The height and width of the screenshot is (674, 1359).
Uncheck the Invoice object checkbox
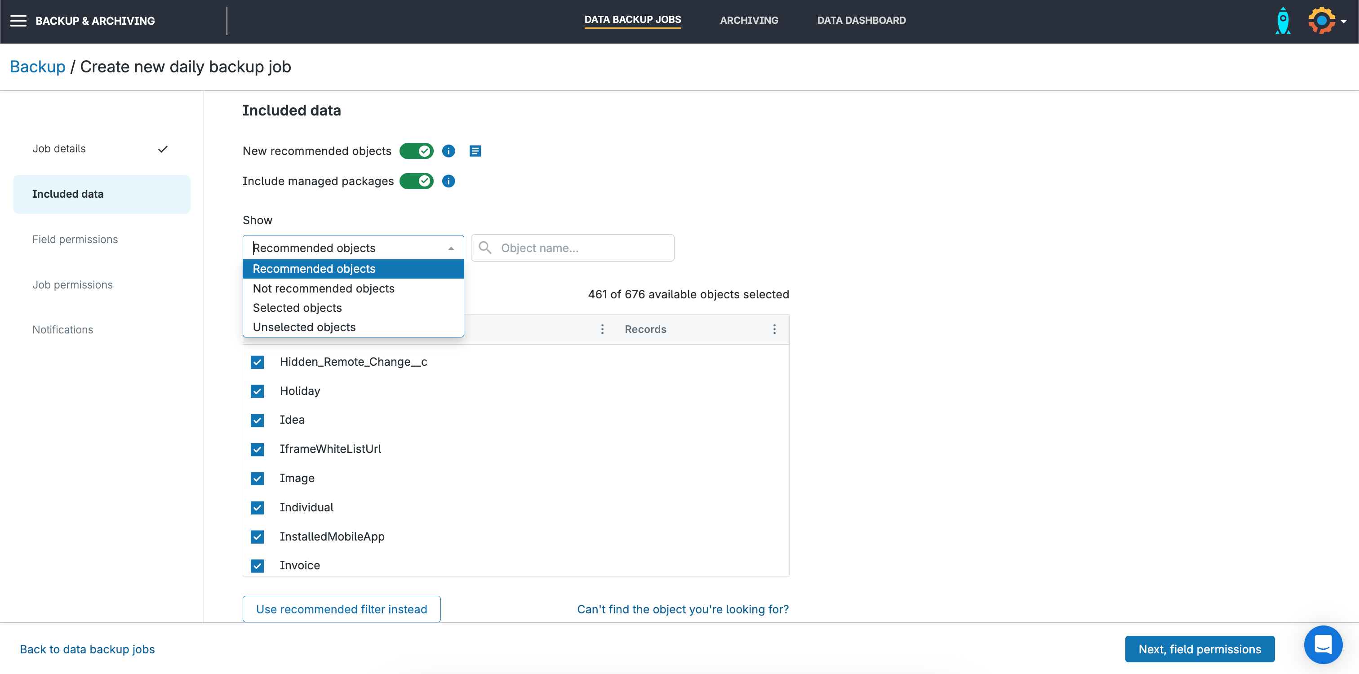click(258, 565)
